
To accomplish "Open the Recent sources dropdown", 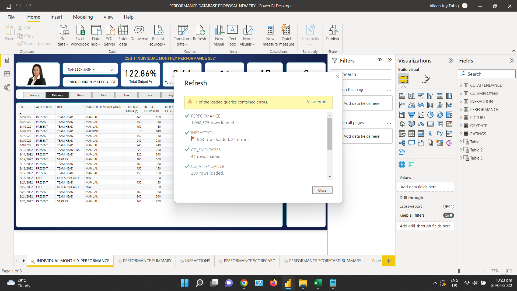I will click(158, 35).
